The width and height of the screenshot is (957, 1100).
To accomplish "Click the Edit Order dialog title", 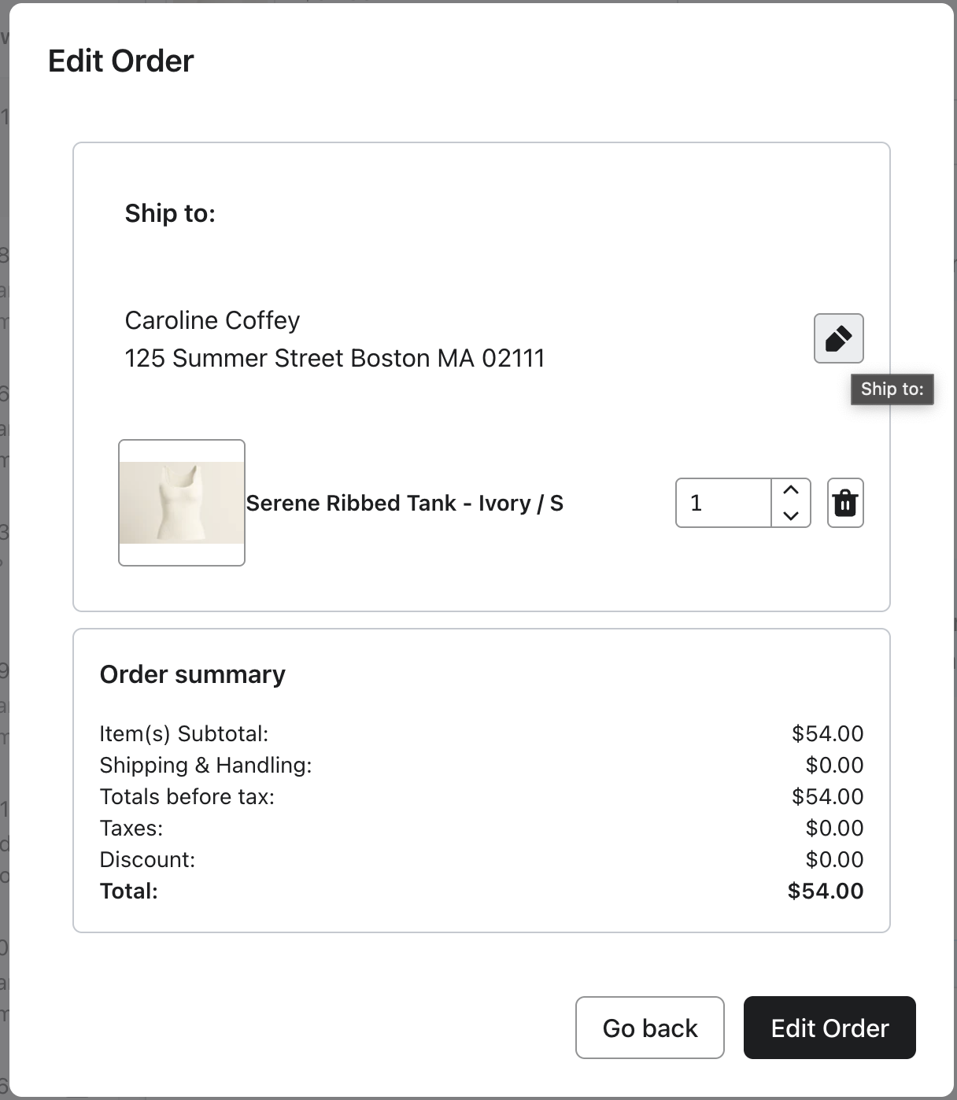I will click(120, 61).
